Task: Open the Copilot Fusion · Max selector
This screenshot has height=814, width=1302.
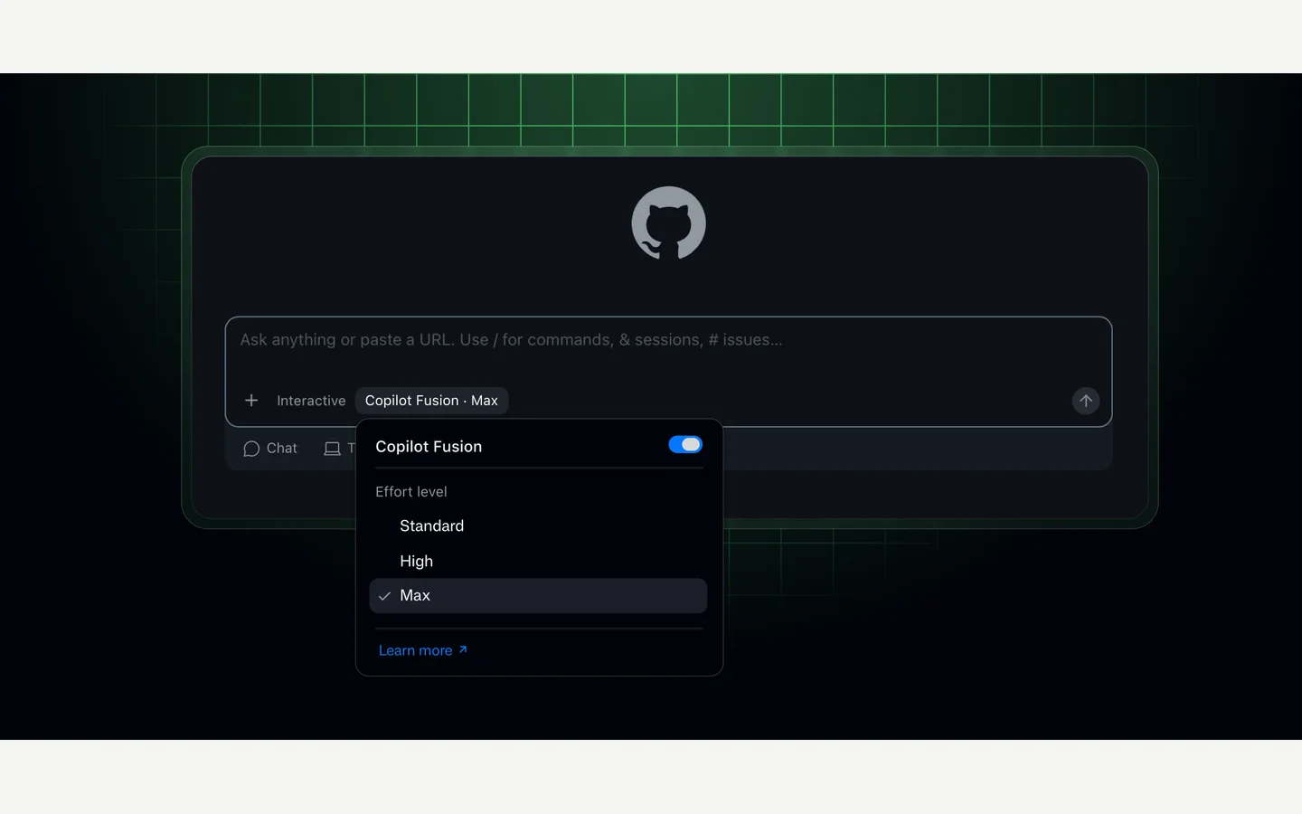Action: click(431, 401)
